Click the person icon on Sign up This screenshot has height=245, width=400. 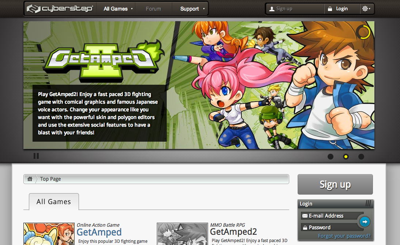[x=271, y=8]
